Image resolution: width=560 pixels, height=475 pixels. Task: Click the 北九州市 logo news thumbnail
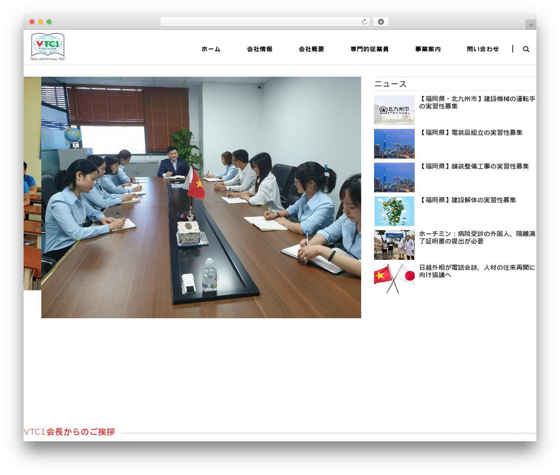pos(394,110)
